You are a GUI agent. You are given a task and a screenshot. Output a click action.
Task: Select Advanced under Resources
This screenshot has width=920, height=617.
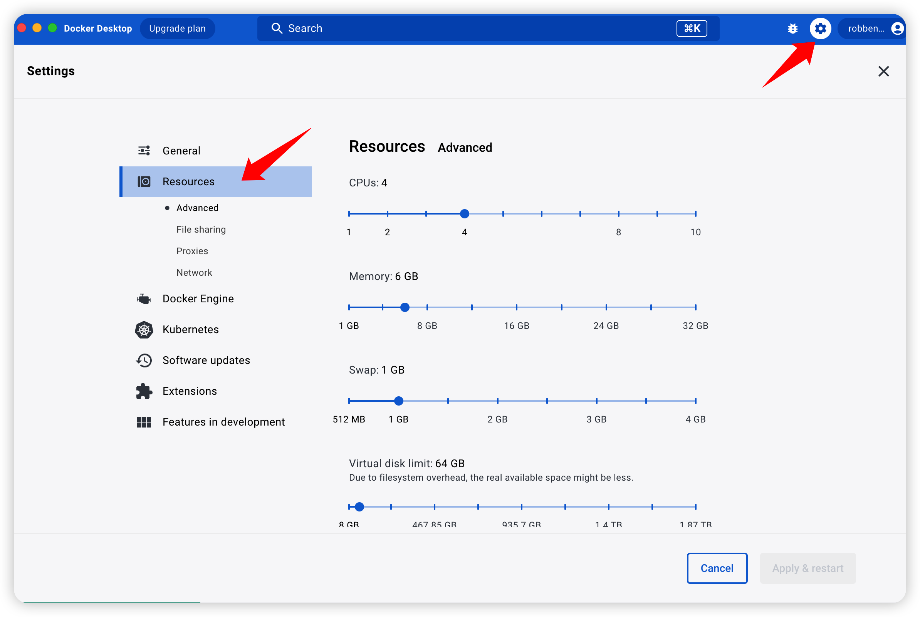coord(197,208)
